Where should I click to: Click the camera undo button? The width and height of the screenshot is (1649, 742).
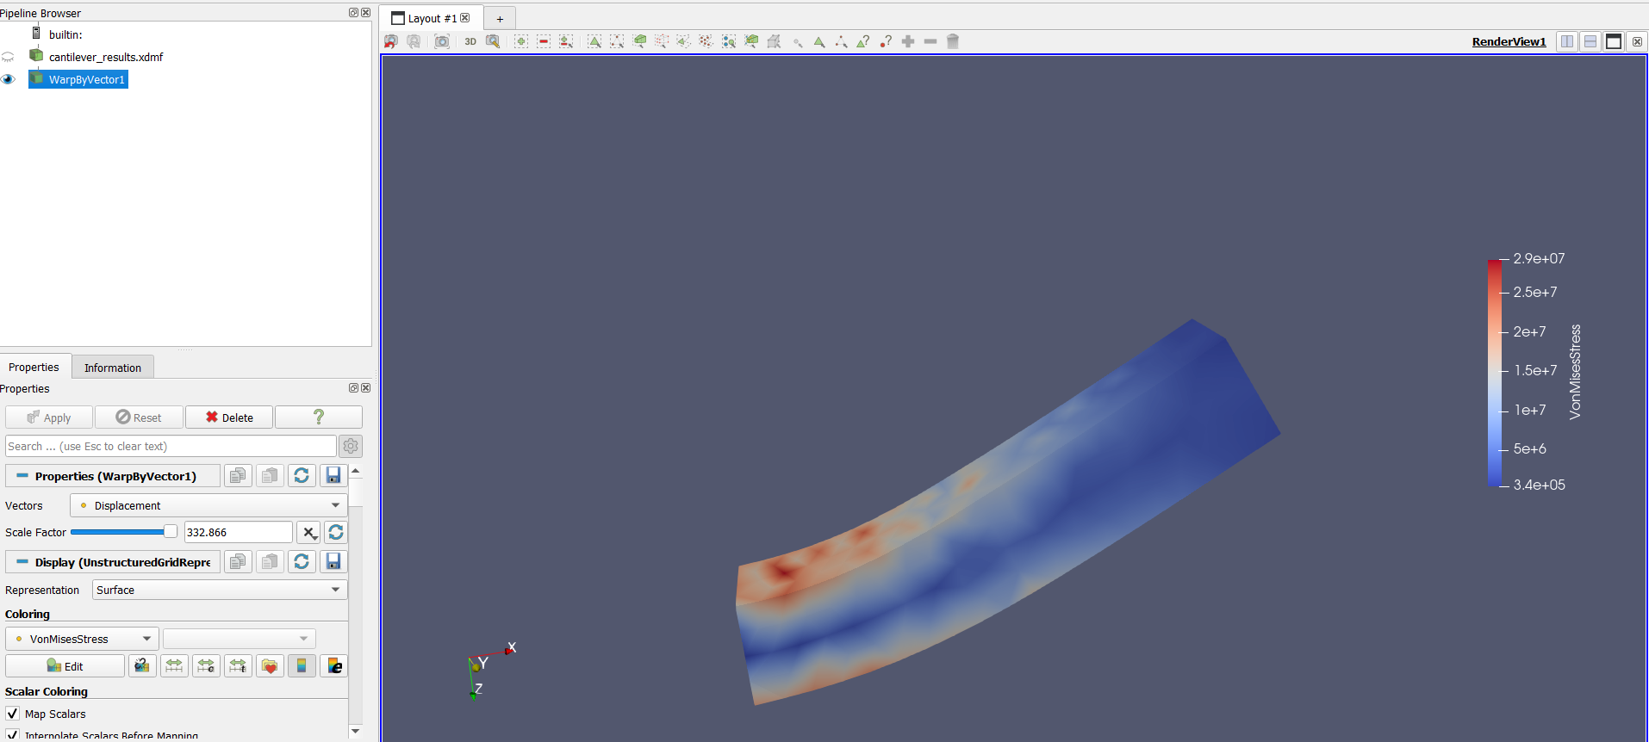[x=391, y=41]
